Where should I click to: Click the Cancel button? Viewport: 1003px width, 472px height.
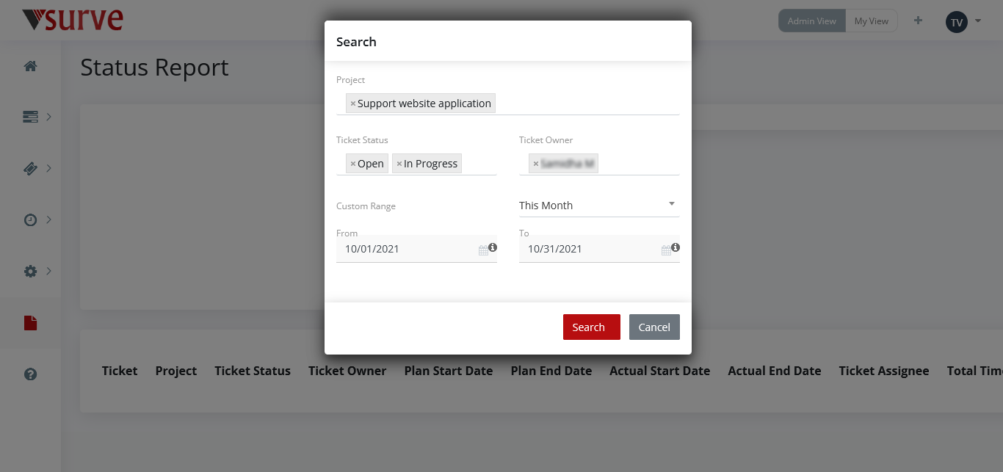[654, 327]
